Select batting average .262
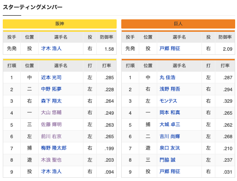The image size is (237, 181). (228, 125)
